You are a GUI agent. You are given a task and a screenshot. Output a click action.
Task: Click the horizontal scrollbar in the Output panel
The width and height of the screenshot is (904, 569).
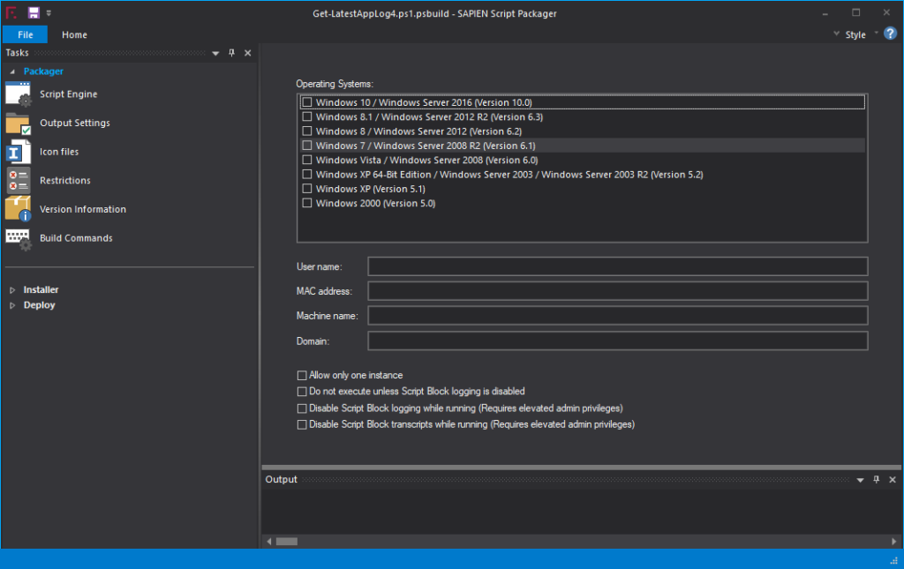pos(287,542)
